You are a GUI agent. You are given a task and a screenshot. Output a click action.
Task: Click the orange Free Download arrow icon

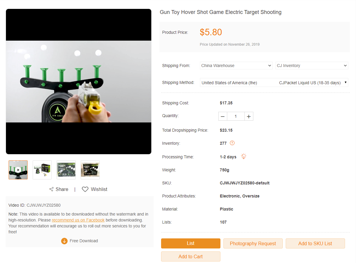(64, 241)
